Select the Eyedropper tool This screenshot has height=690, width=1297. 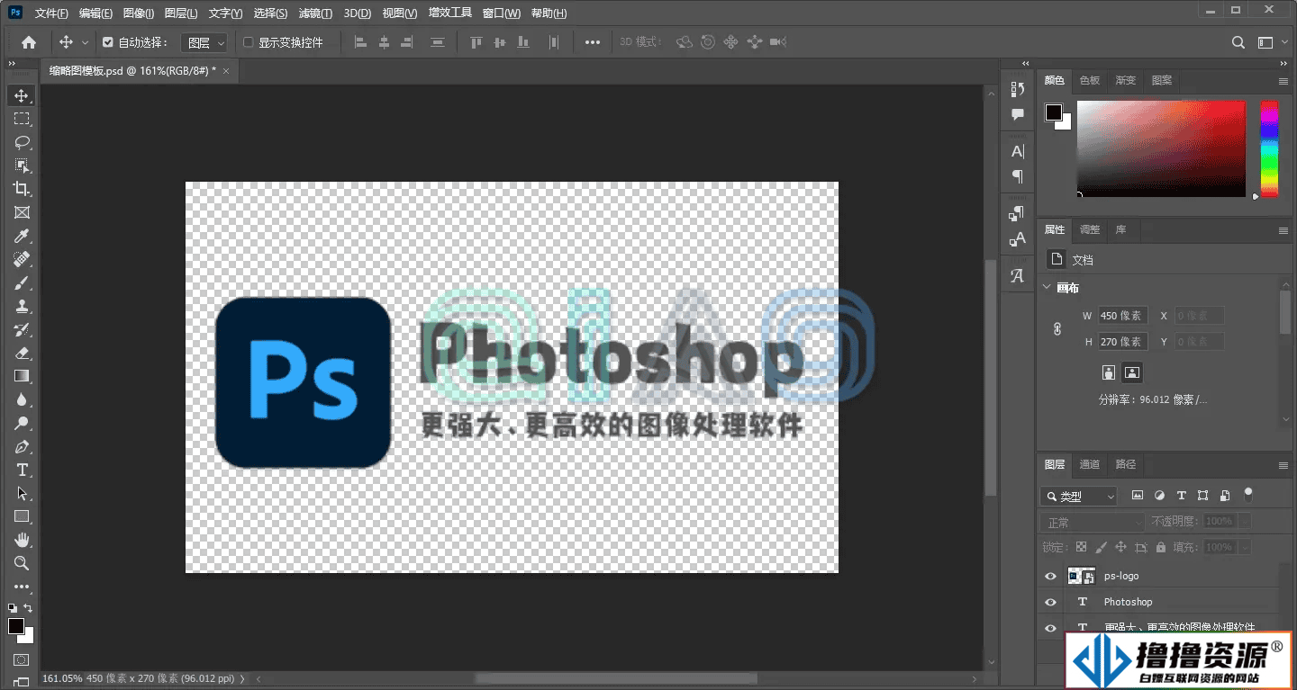(22, 236)
